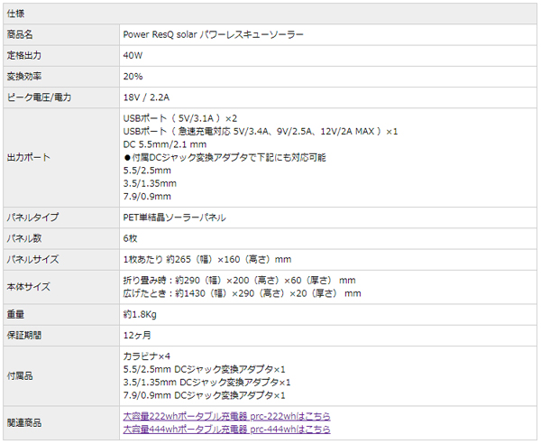
Task: Select the 重量 label cell
Action: click(x=61, y=315)
